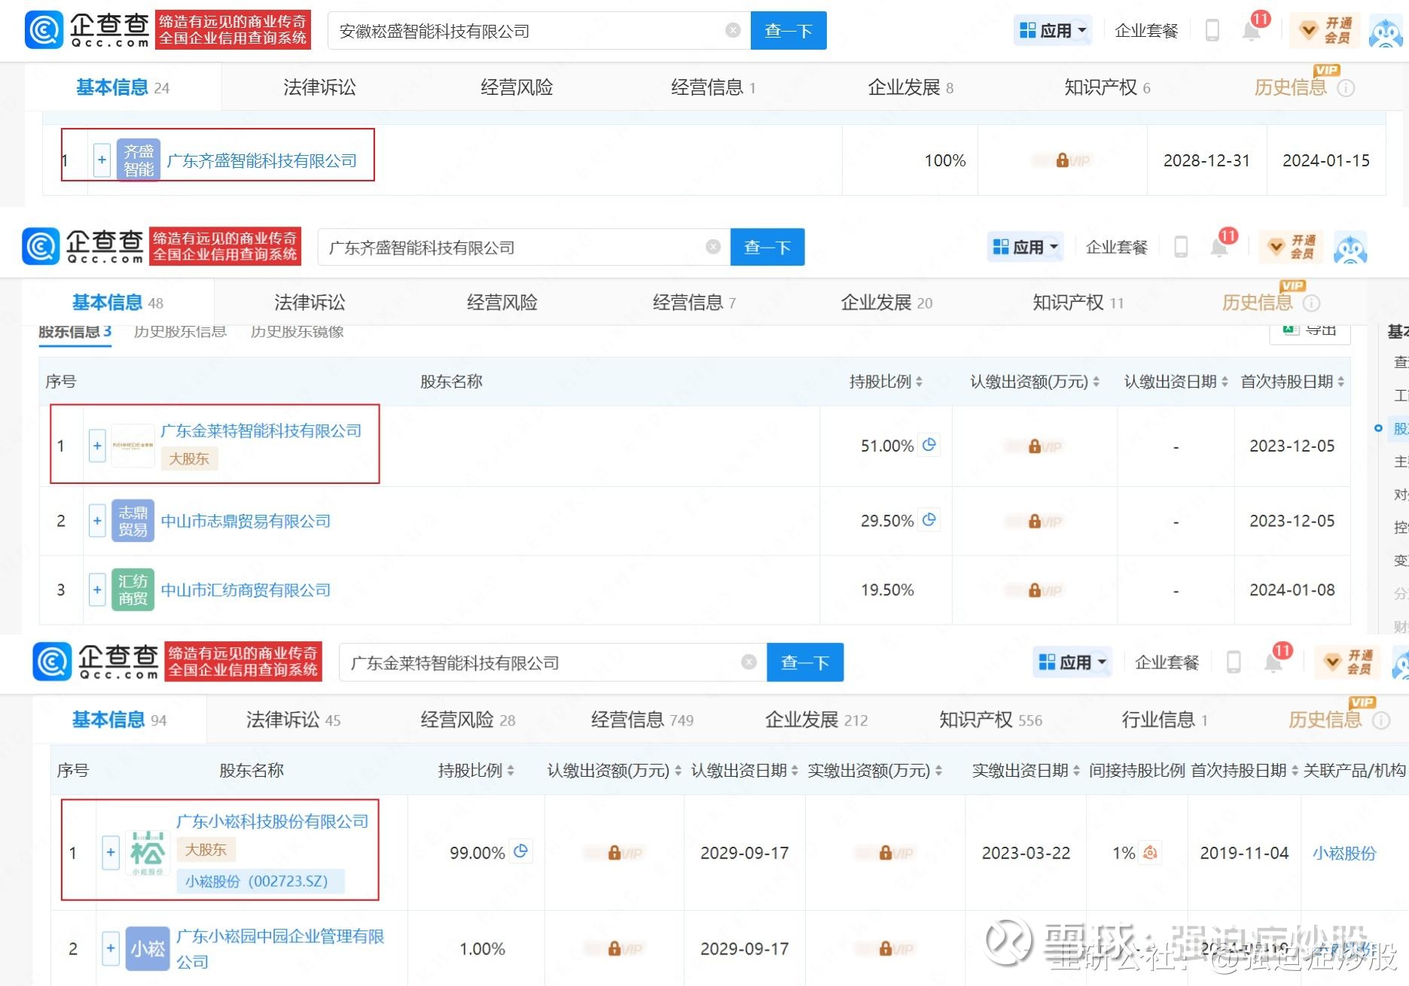This screenshot has width=1409, height=986.
Task: Switch to 法律诉讼 45 tab
Action: [293, 720]
